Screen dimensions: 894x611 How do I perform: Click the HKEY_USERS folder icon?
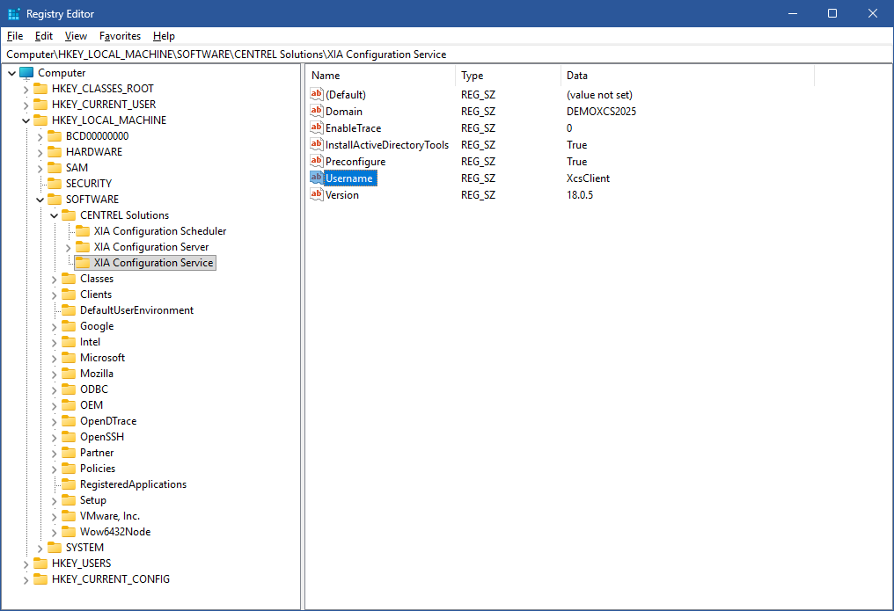40,564
